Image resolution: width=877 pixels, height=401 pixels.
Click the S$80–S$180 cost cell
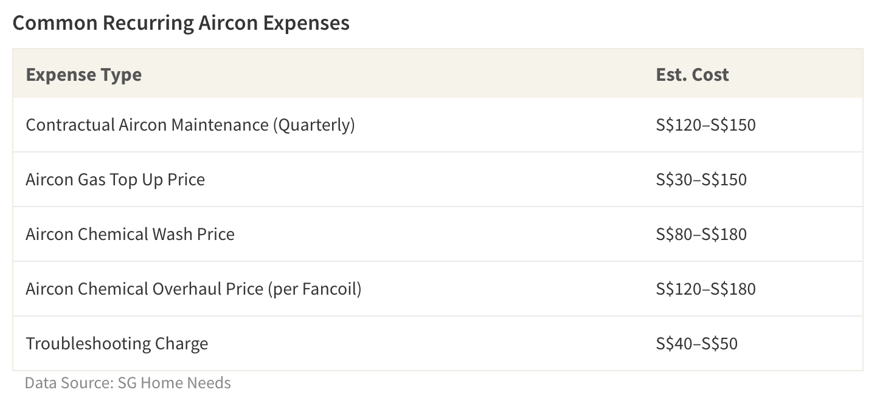pyautogui.click(x=701, y=234)
